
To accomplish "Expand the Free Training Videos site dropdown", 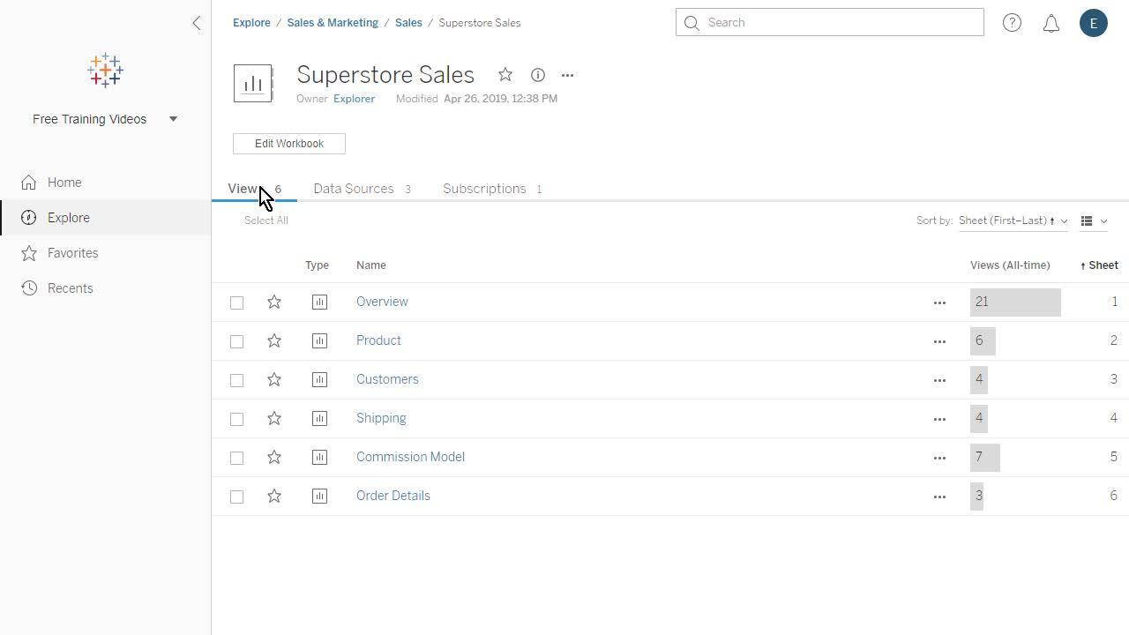I will tap(173, 119).
